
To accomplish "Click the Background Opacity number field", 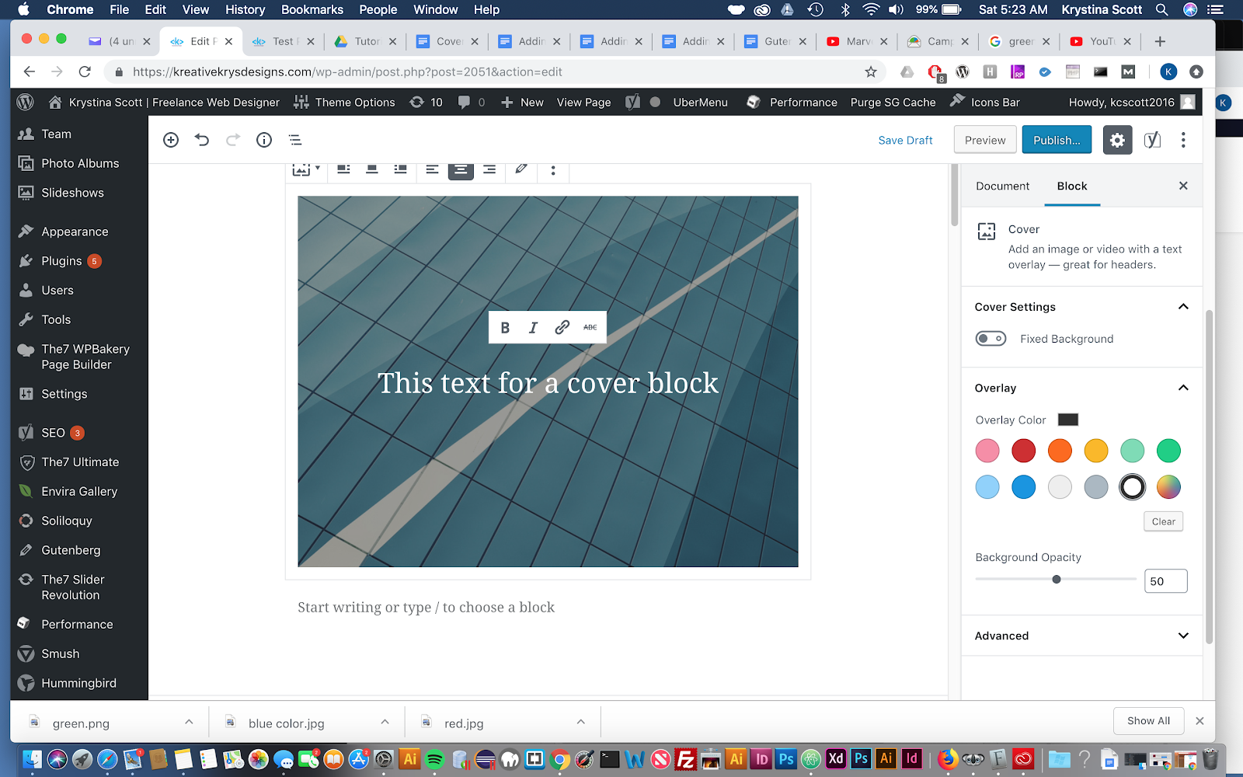I will 1165,581.
